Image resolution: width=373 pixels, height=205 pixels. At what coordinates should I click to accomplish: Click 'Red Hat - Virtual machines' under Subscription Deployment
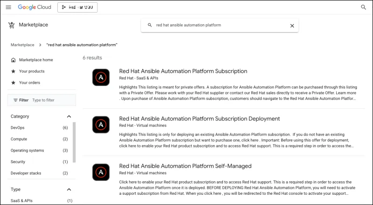pos(143,126)
